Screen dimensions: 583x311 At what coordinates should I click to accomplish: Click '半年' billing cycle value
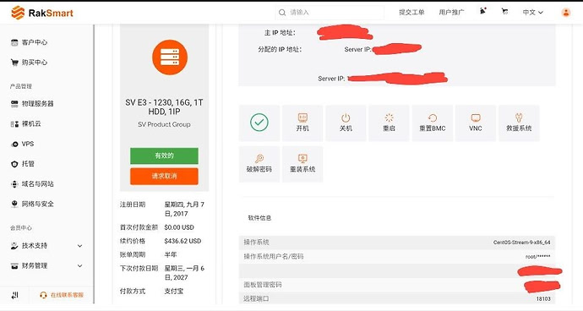click(171, 255)
